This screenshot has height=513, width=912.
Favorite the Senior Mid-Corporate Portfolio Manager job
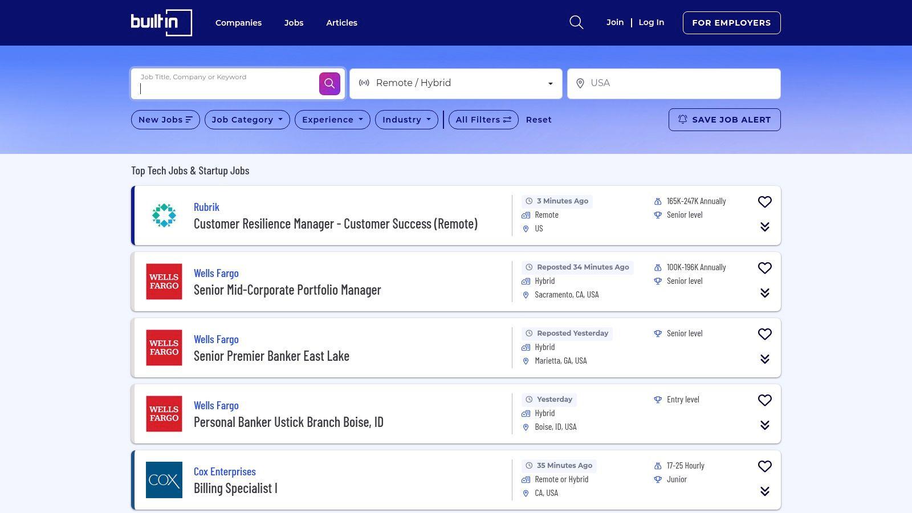765,268
